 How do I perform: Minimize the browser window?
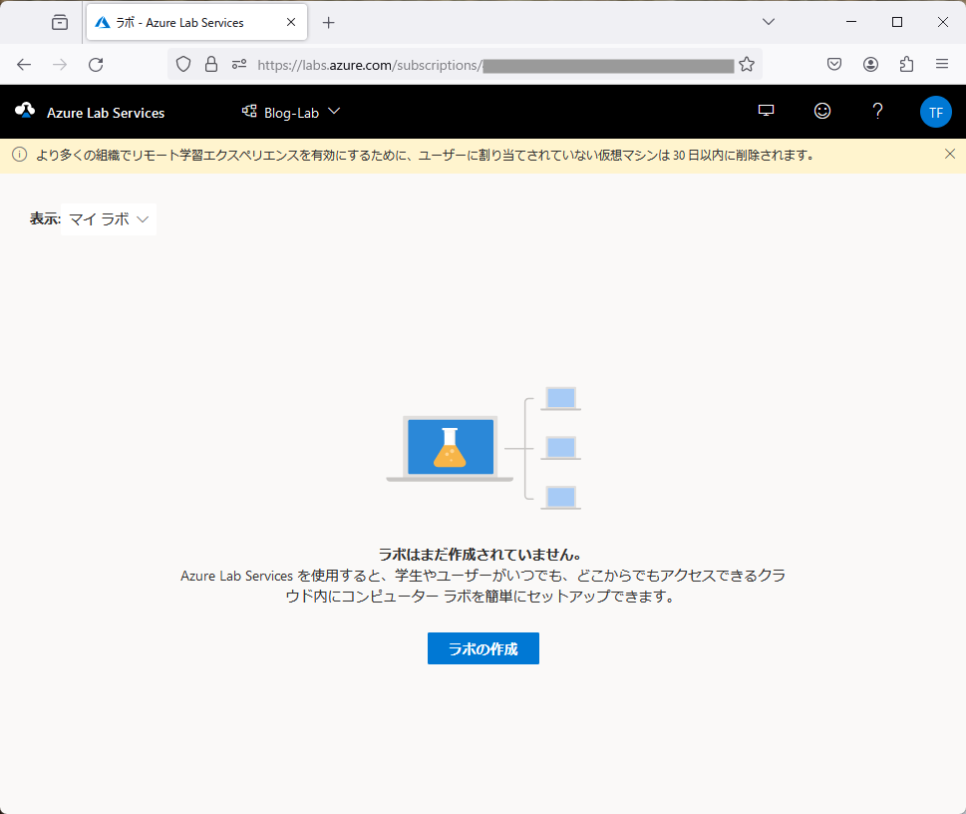point(851,22)
